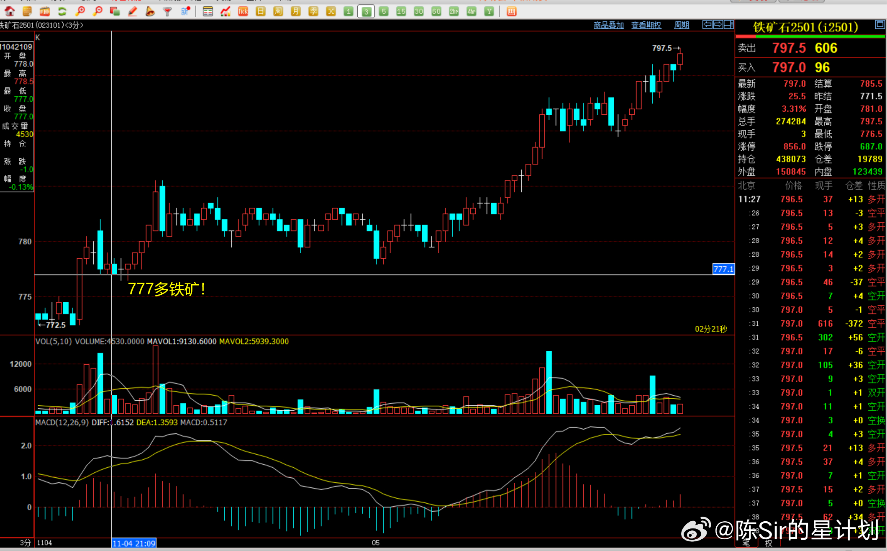Viewport: 887px width, 551px height.
Task: Select the daily 日 period
Action: [x=260, y=11]
